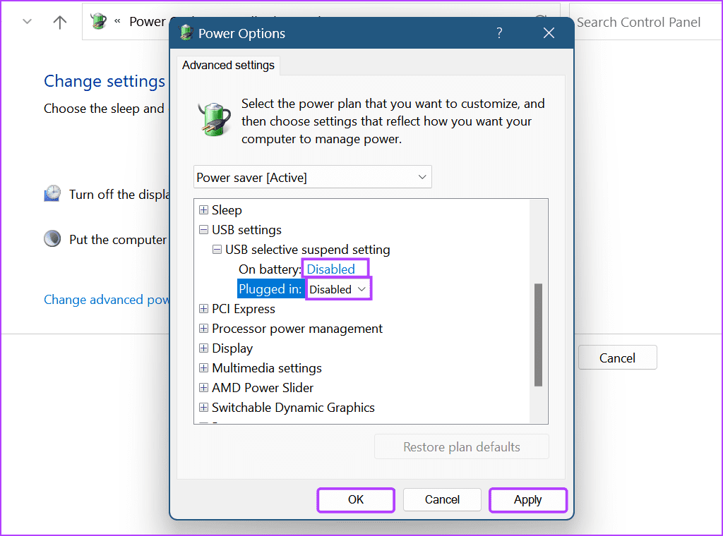Expand the Sleep settings group

[x=203, y=209]
